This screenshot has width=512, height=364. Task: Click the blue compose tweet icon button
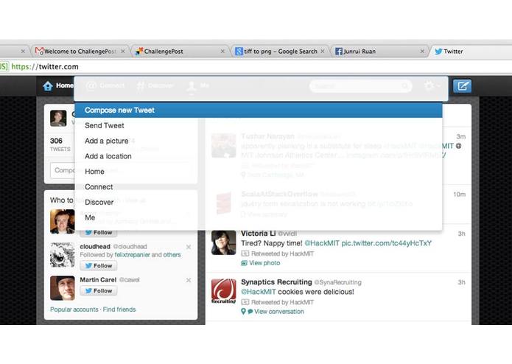tap(462, 86)
